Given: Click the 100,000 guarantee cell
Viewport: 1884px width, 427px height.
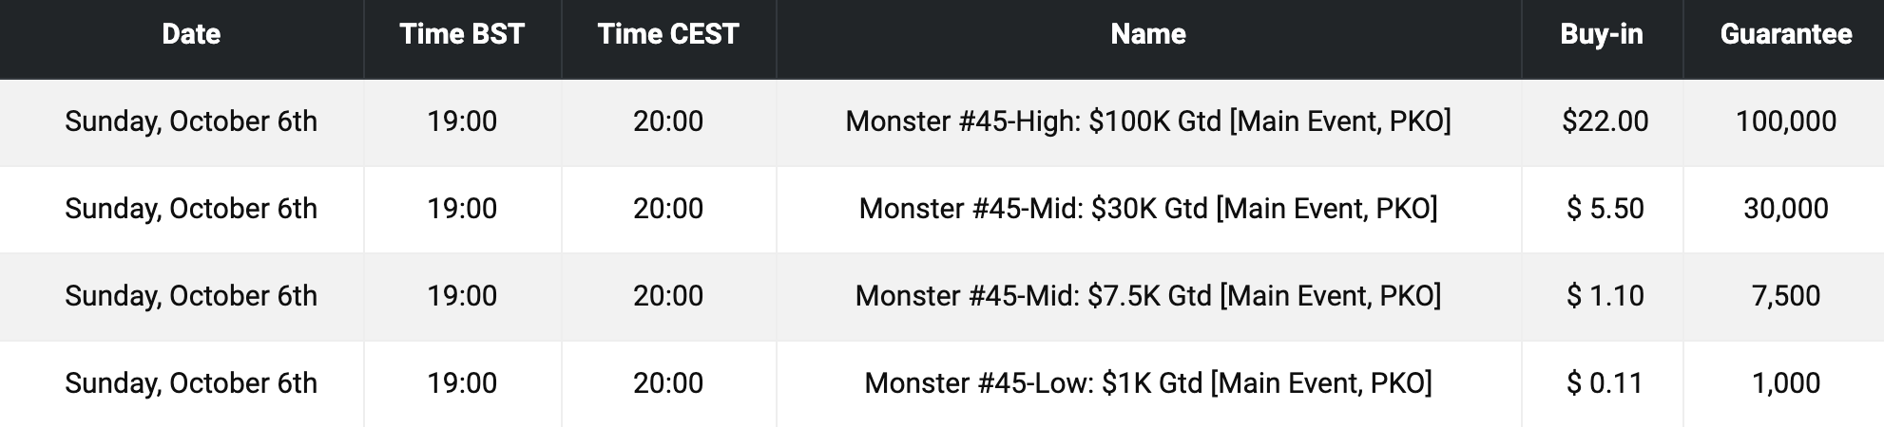Looking at the screenshot, I should (1785, 121).
